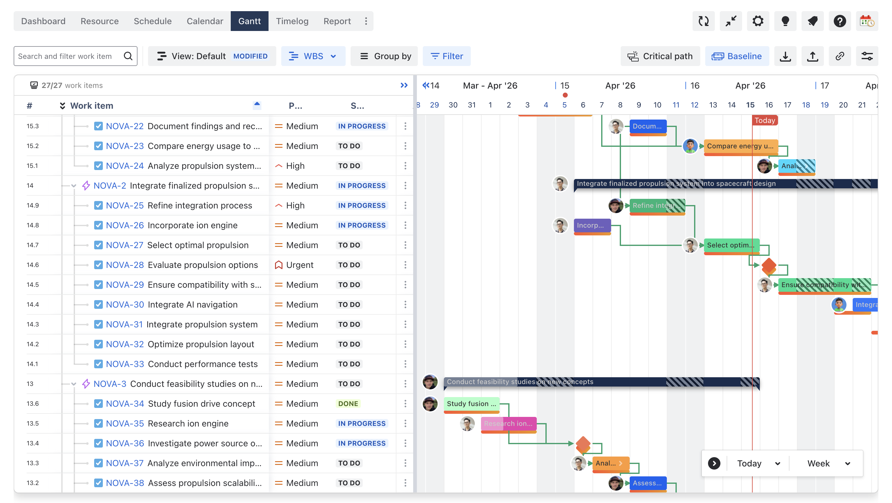
Task: Select the compact view icon with inward arrows
Action: point(731,21)
